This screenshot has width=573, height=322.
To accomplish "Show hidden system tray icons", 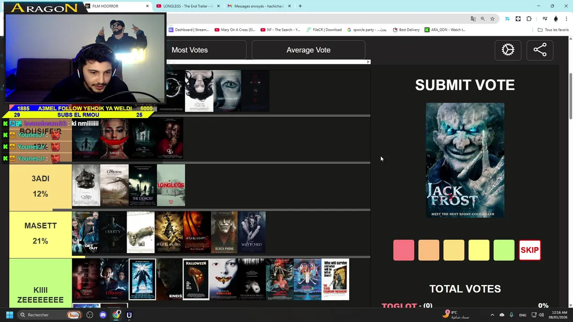I will tap(492, 315).
